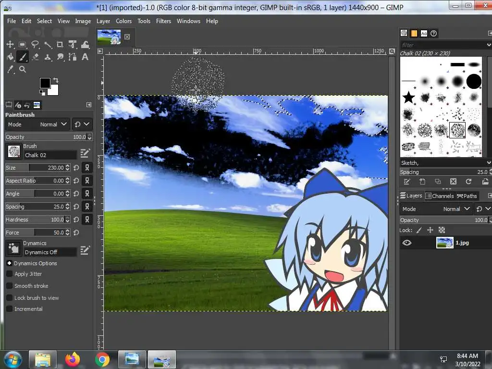Image resolution: width=492 pixels, height=369 pixels.
Task: Edit the Dynamics Off setting
Action: coord(85,250)
